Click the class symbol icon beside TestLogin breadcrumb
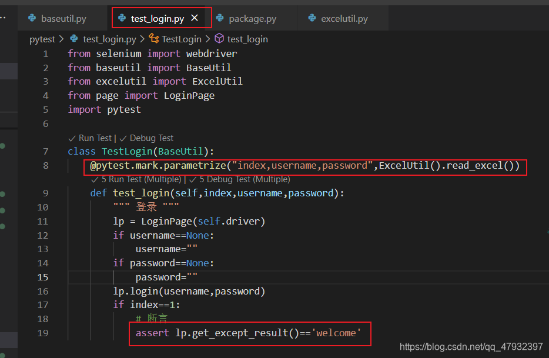This screenshot has height=358, width=549. click(x=153, y=38)
